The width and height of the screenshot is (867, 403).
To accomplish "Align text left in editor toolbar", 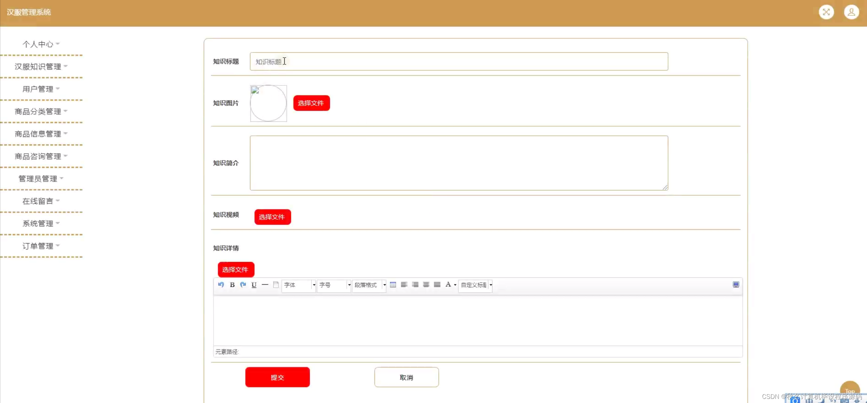I will (x=404, y=285).
